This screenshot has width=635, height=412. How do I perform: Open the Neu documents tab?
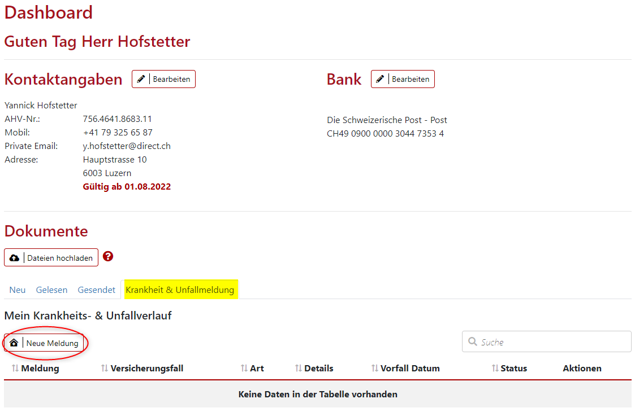pos(18,290)
